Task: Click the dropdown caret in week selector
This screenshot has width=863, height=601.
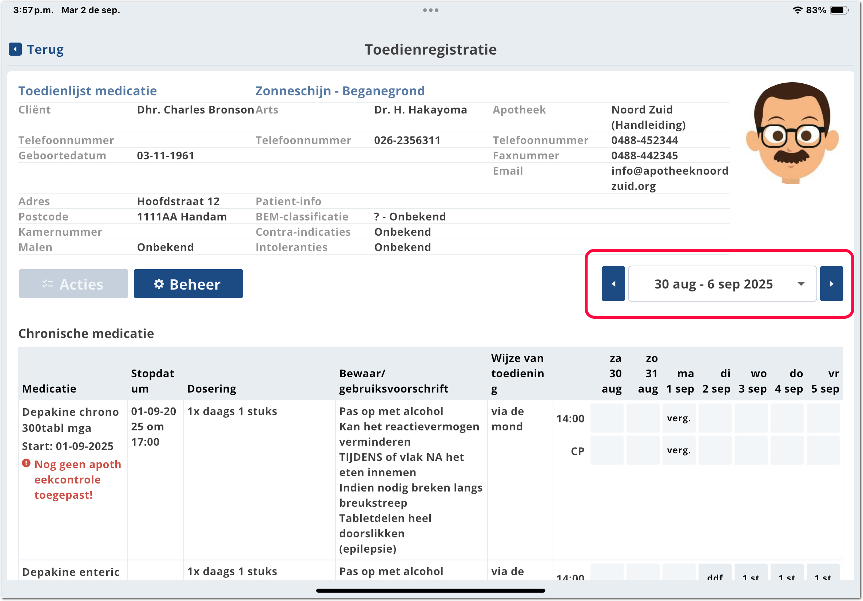Action: (x=801, y=284)
